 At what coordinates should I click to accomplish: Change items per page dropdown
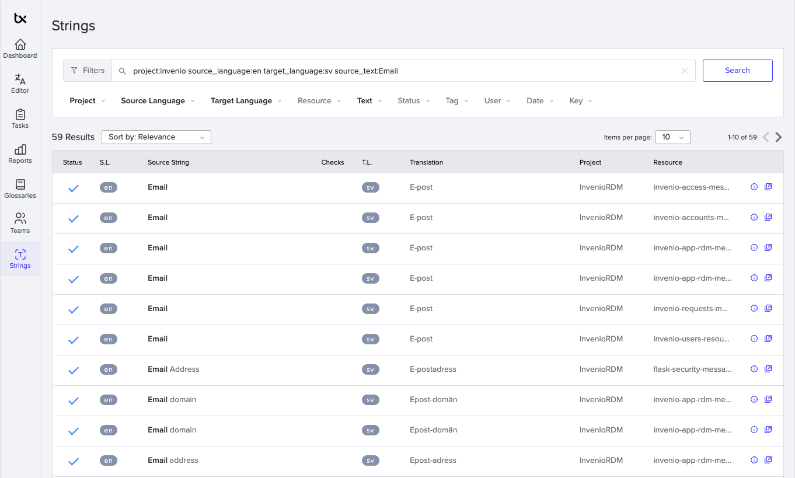click(673, 137)
